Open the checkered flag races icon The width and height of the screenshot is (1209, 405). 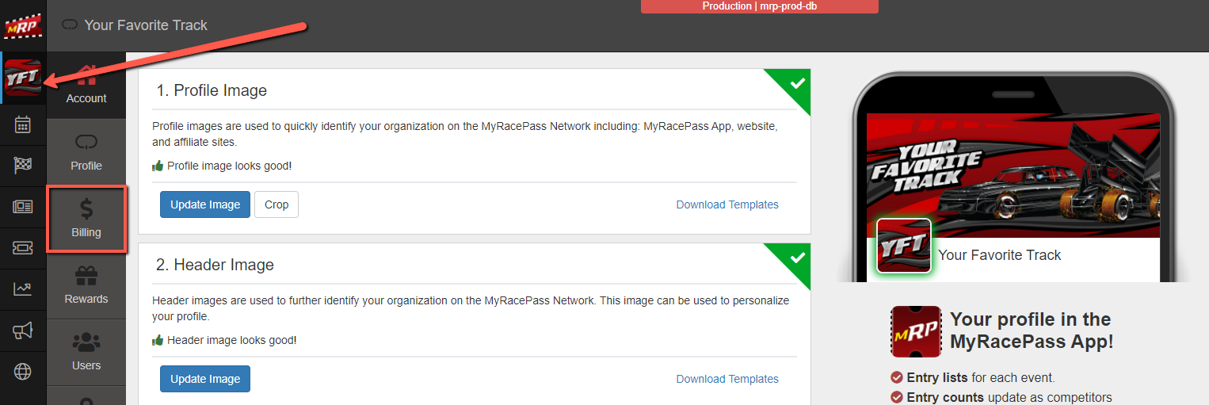point(23,165)
